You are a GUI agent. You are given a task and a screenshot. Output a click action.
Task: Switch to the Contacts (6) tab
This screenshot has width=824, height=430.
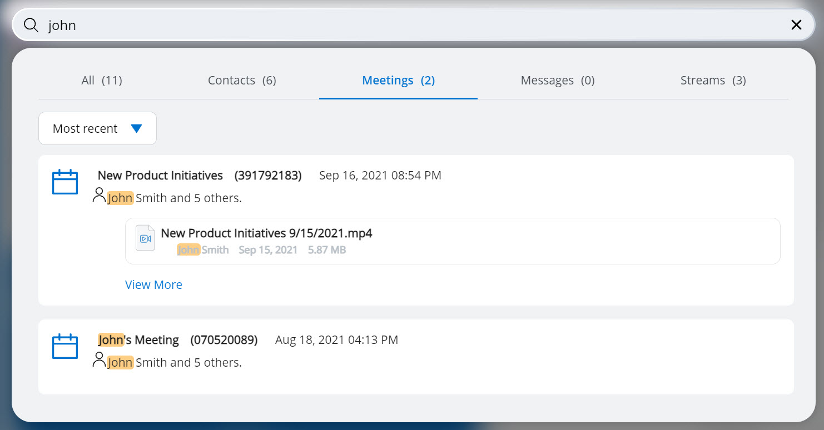click(x=242, y=81)
